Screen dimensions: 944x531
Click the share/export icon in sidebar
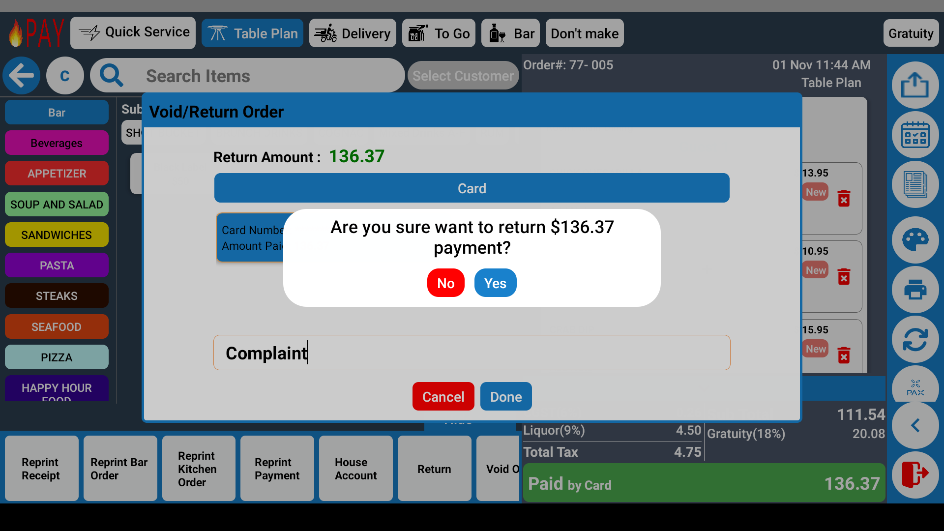coord(915,85)
